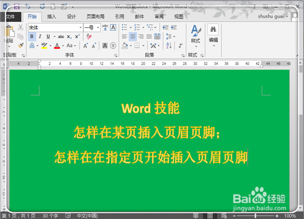This screenshot has width=304, height=219.
Task: Open the 编辑 editing menu
Action: point(213,35)
